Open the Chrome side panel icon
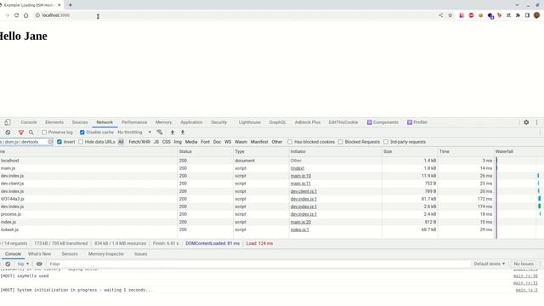The width and height of the screenshot is (544, 306). [527, 15]
